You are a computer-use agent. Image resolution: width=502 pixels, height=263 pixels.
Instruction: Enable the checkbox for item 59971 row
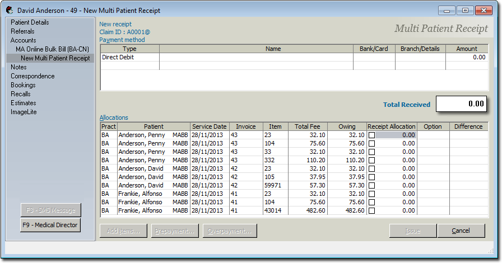tap(371, 186)
